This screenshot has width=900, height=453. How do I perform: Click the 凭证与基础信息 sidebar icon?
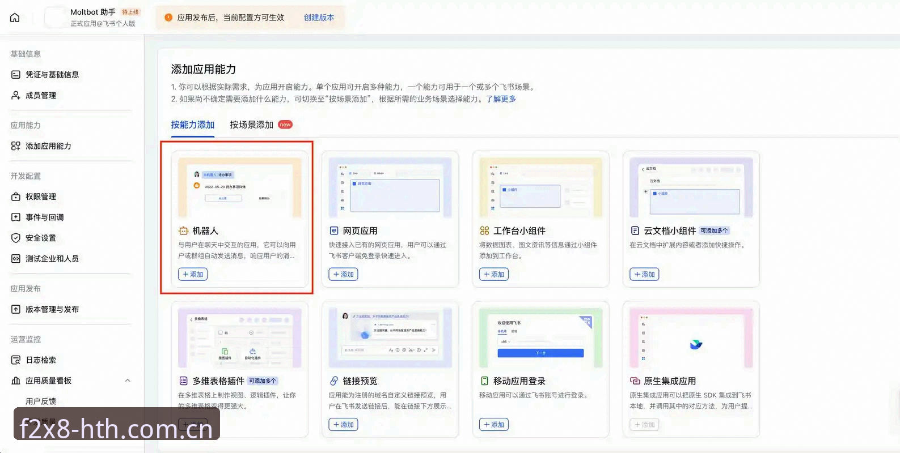[16, 75]
